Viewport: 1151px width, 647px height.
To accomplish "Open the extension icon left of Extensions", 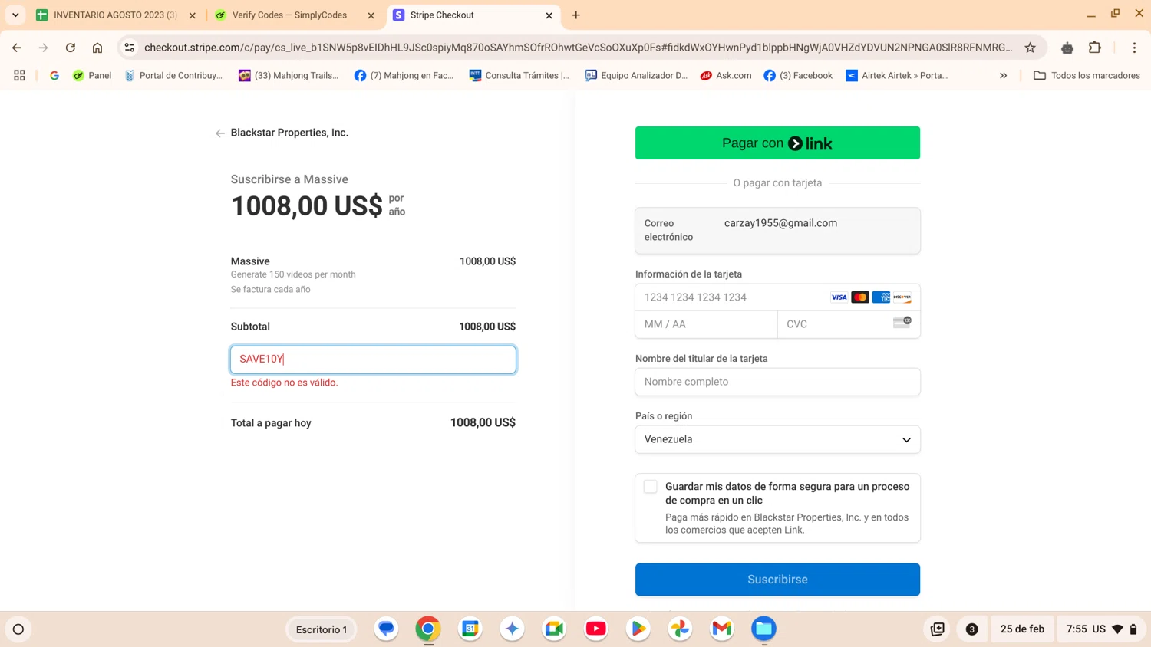I will tap(1067, 48).
